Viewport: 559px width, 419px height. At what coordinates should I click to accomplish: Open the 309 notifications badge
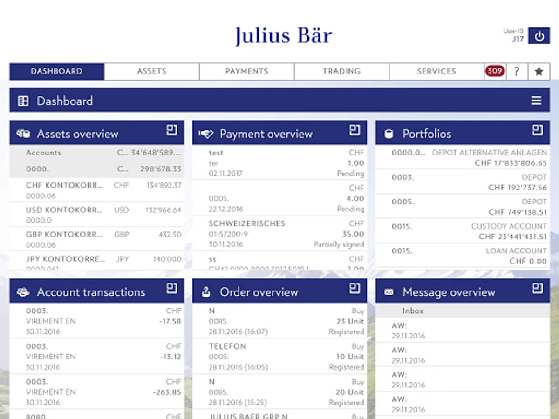[x=495, y=71]
